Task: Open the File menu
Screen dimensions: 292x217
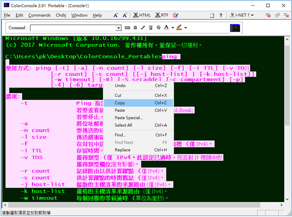Action: 7,15
